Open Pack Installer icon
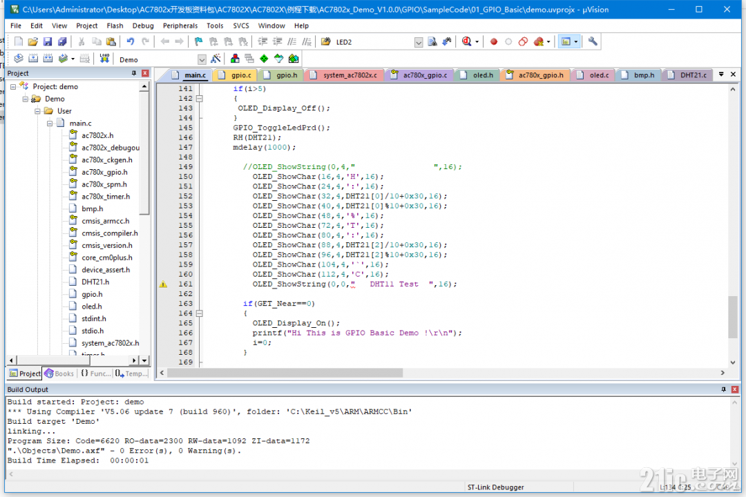This screenshot has height=497, width=746. point(294,59)
